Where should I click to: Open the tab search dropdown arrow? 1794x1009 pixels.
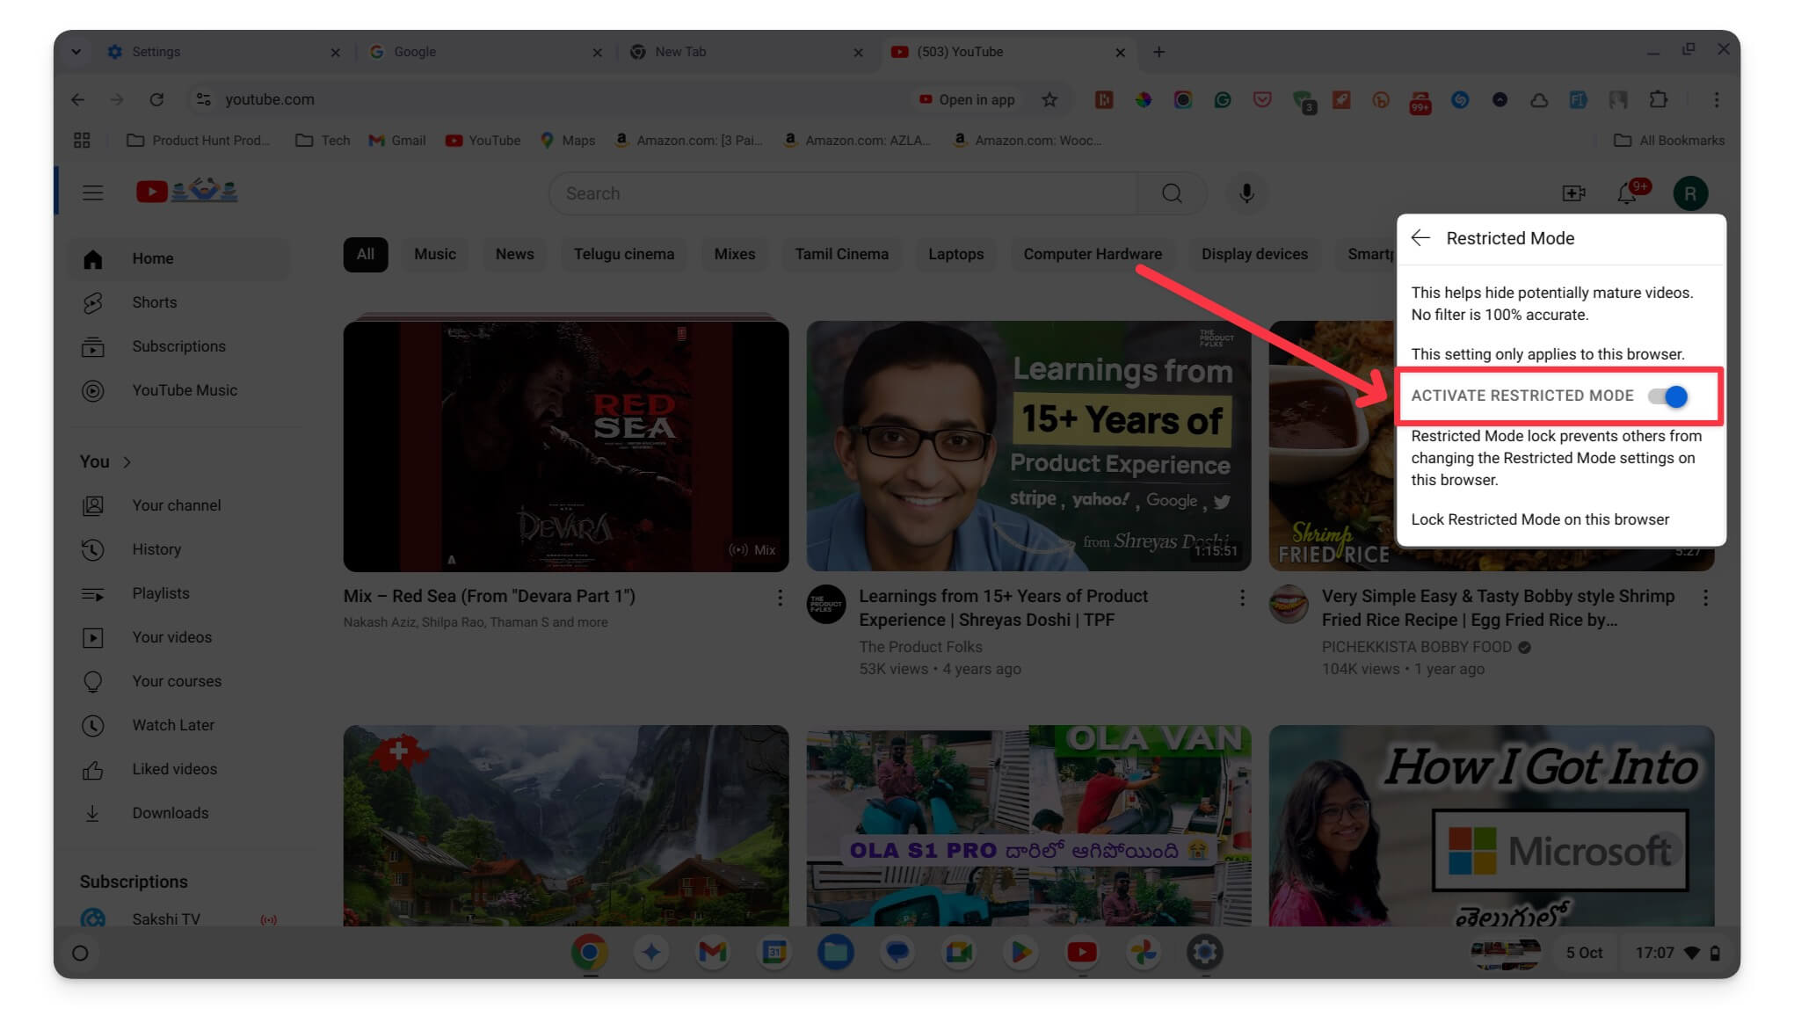[x=76, y=52]
